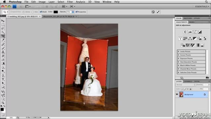Select the Hide cropped area option

point(33,12)
